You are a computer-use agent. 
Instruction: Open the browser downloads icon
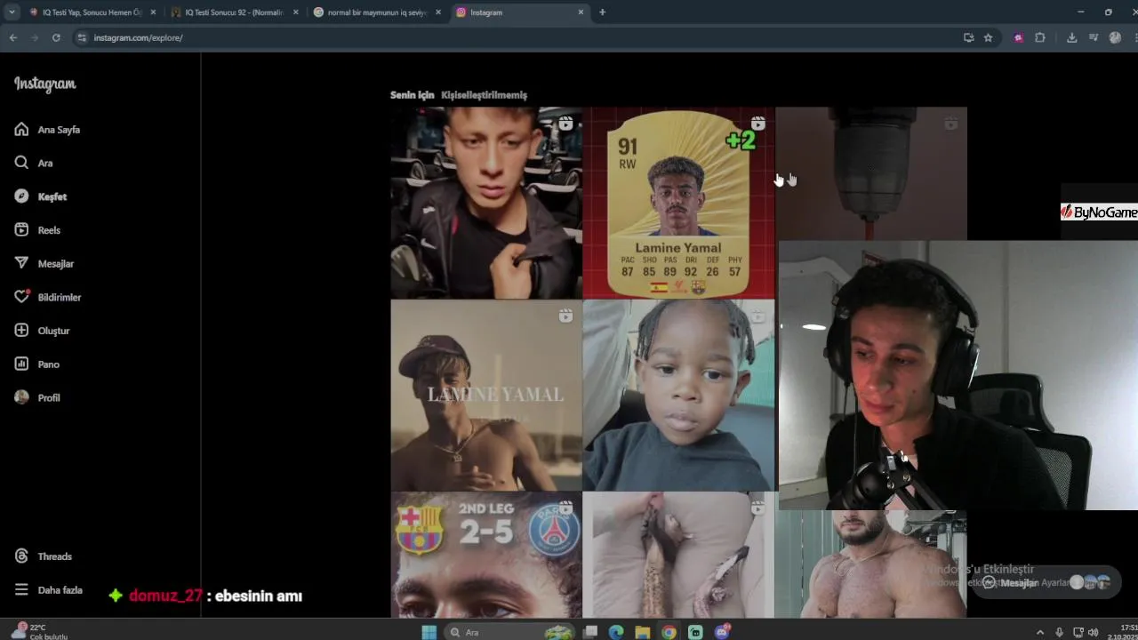tap(1071, 37)
